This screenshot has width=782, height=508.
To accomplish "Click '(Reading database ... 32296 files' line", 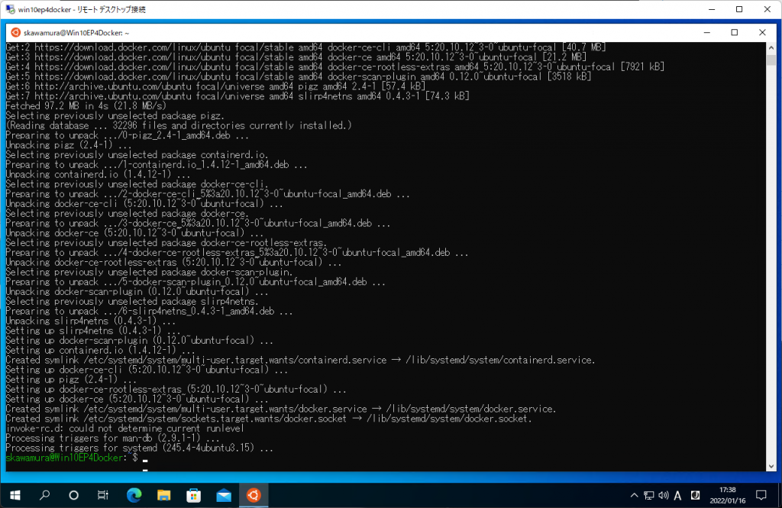I will coord(179,125).
